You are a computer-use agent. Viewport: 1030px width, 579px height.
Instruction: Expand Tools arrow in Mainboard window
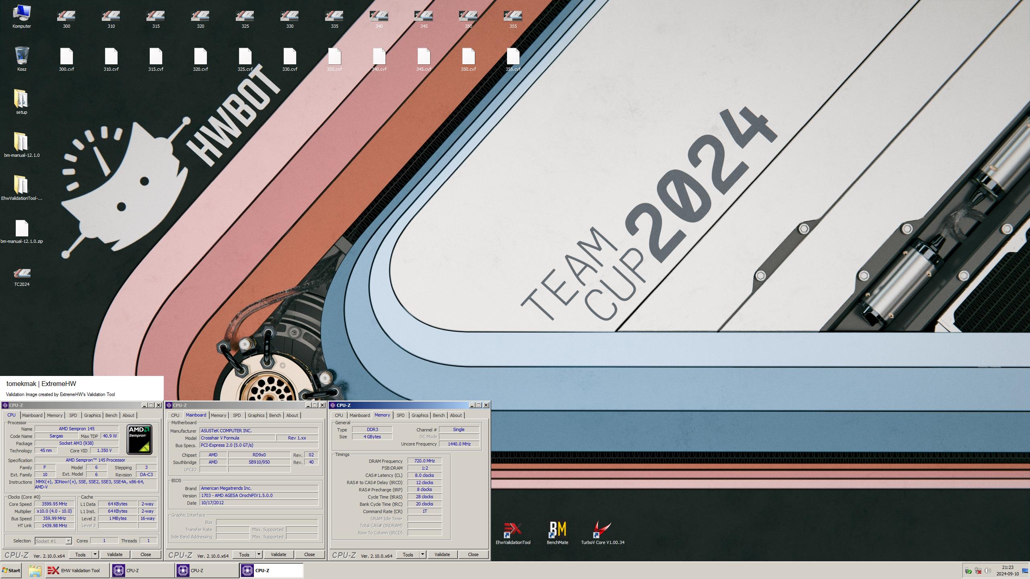pyautogui.click(x=259, y=554)
